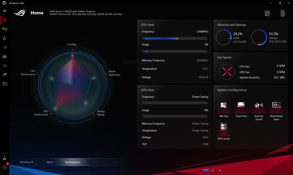Viewport: 293px width, 175px height.
Task: Open the Devices icon in the sidebar
Action: pyautogui.click(x=4, y=29)
